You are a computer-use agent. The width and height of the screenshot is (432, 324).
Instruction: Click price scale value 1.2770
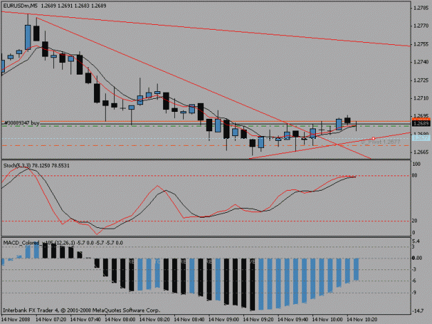coord(421,26)
